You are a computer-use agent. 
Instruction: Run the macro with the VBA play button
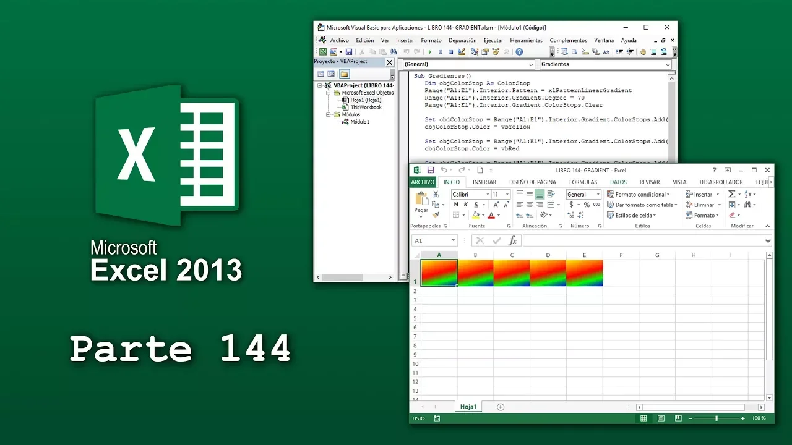coord(430,52)
